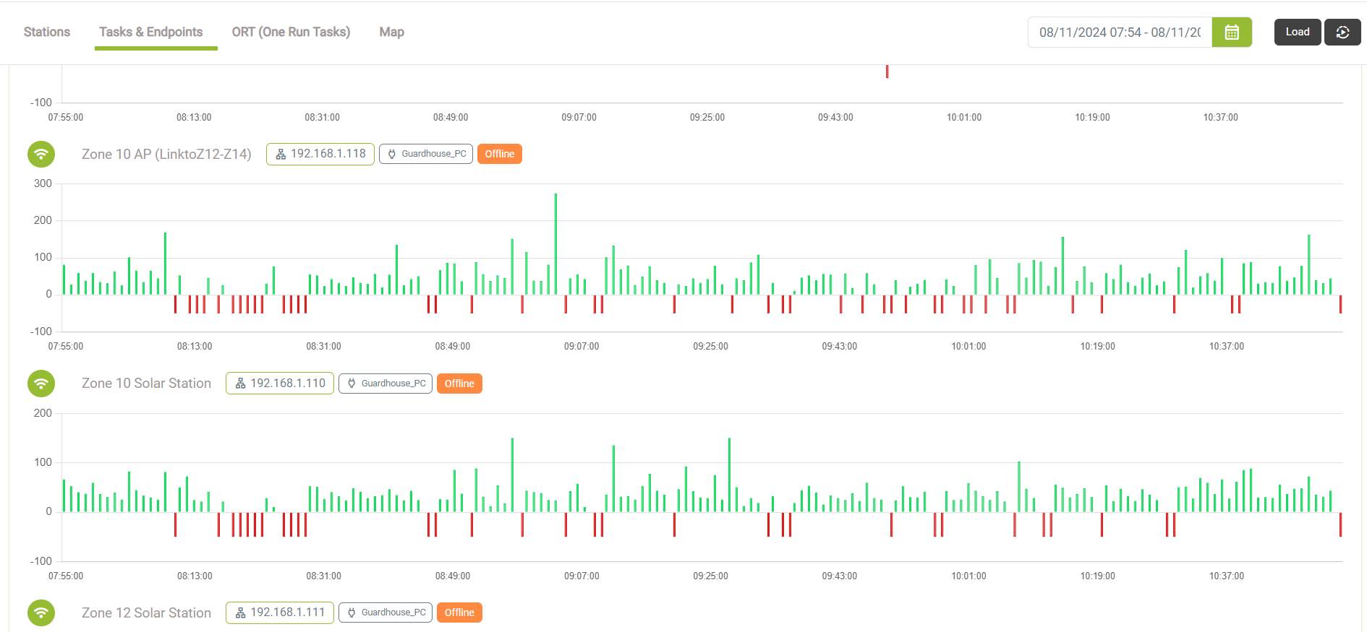Viewport: 1367px width, 632px height.
Task: Open the Stations tab
Action: click(x=47, y=32)
